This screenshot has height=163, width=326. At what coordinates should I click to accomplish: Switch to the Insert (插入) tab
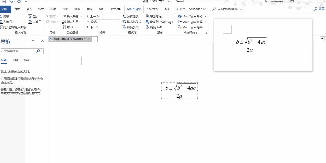pos(29,9)
